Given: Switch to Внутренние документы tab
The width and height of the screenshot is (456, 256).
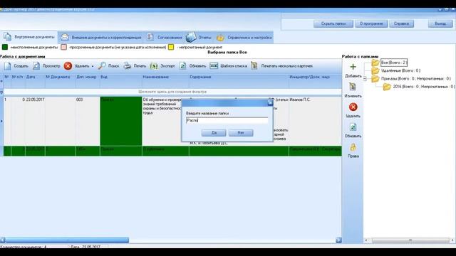Looking at the screenshot, I should 28,37.
